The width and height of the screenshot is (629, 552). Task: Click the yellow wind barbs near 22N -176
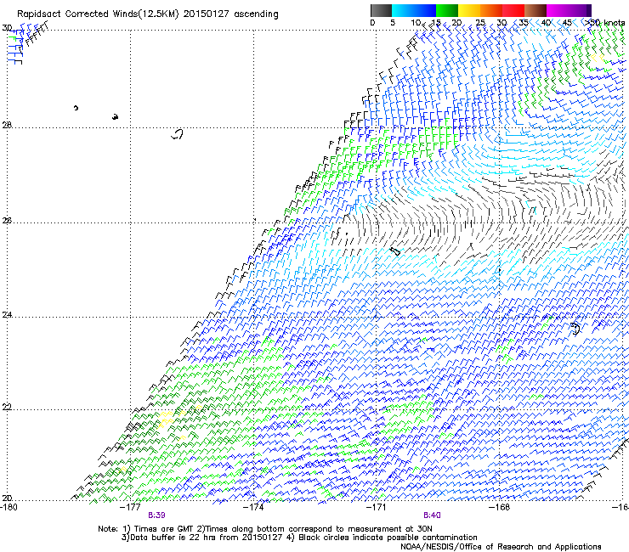click(166, 418)
